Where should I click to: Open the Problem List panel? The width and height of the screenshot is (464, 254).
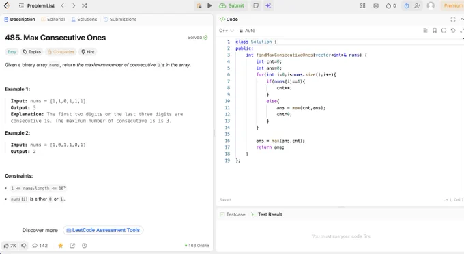37,5
